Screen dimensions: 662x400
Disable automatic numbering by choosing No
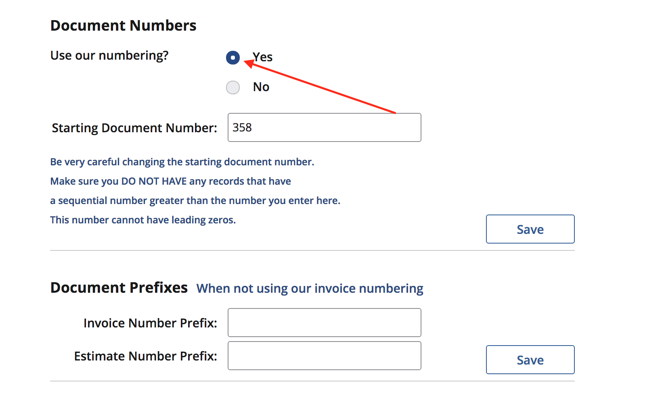point(233,87)
